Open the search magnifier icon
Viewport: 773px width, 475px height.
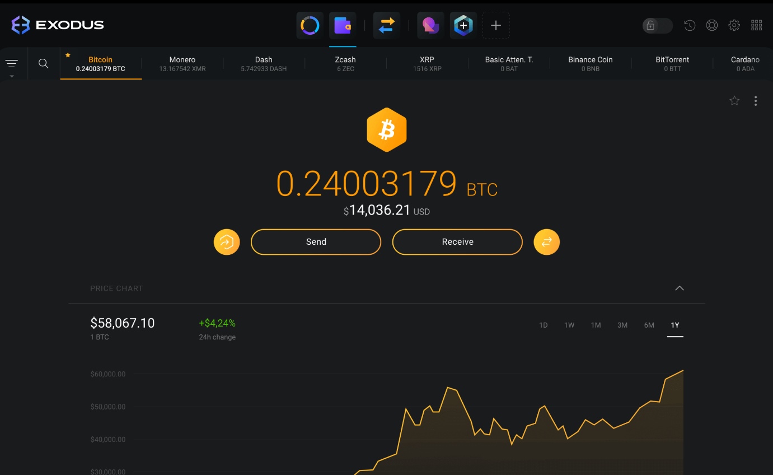click(x=43, y=63)
